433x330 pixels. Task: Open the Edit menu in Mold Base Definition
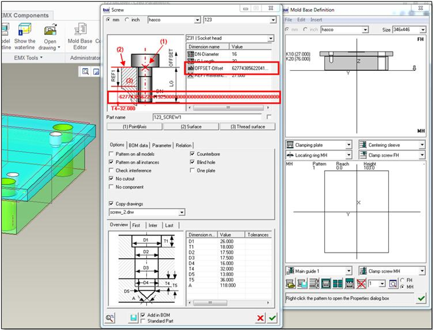point(301,20)
